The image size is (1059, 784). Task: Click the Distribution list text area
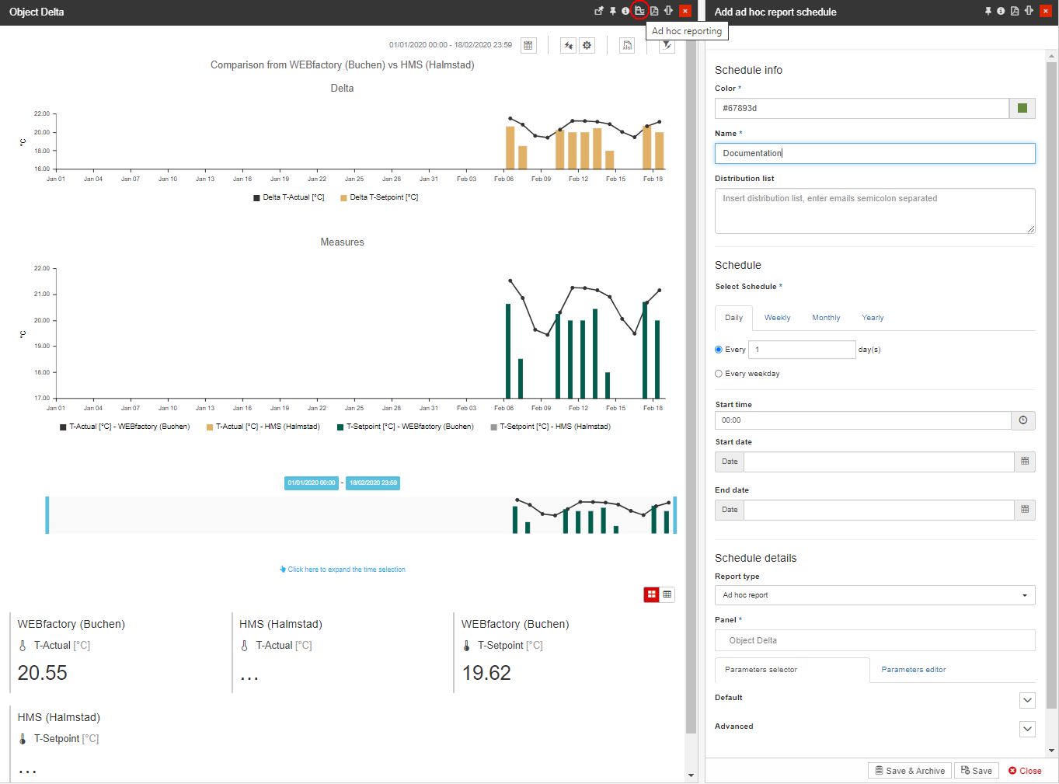[x=874, y=211]
